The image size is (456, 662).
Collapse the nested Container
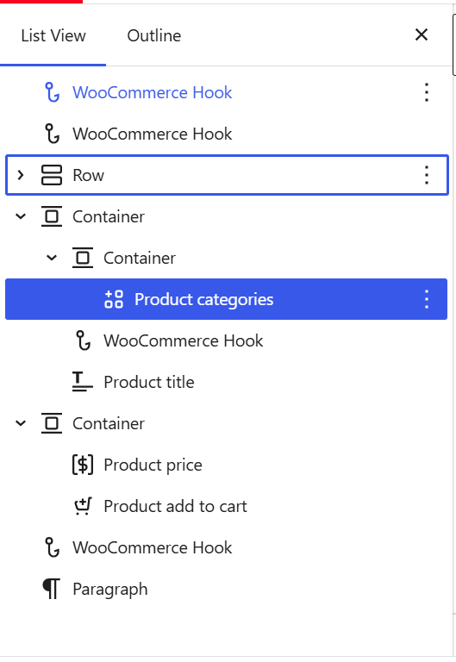[x=52, y=258]
